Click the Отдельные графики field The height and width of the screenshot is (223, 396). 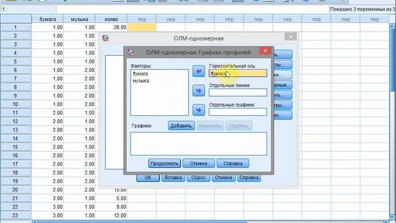click(238, 111)
